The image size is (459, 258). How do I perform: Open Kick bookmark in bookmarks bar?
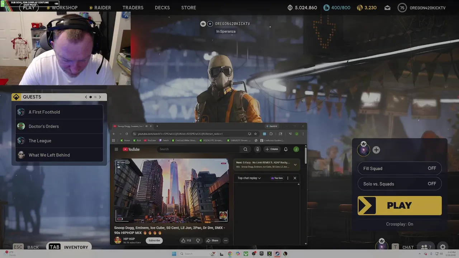137,140
